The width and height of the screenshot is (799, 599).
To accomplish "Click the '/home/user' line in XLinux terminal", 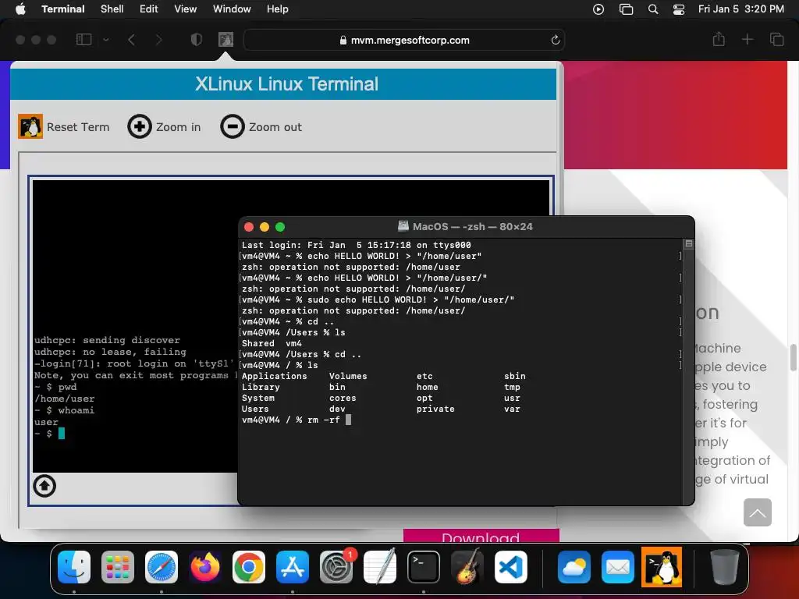I will click(64, 399).
